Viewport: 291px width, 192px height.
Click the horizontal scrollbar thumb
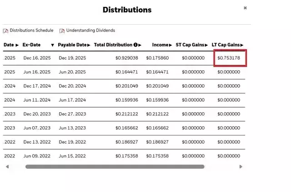click(x=115, y=167)
